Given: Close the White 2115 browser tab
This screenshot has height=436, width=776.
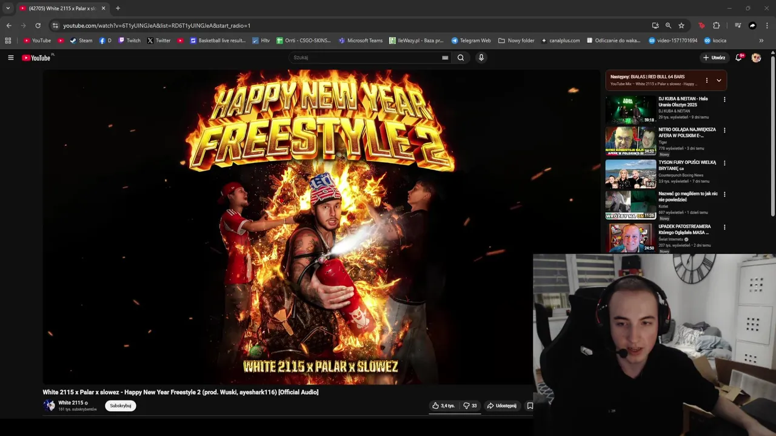Looking at the screenshot, I should [x=103, y=8].
